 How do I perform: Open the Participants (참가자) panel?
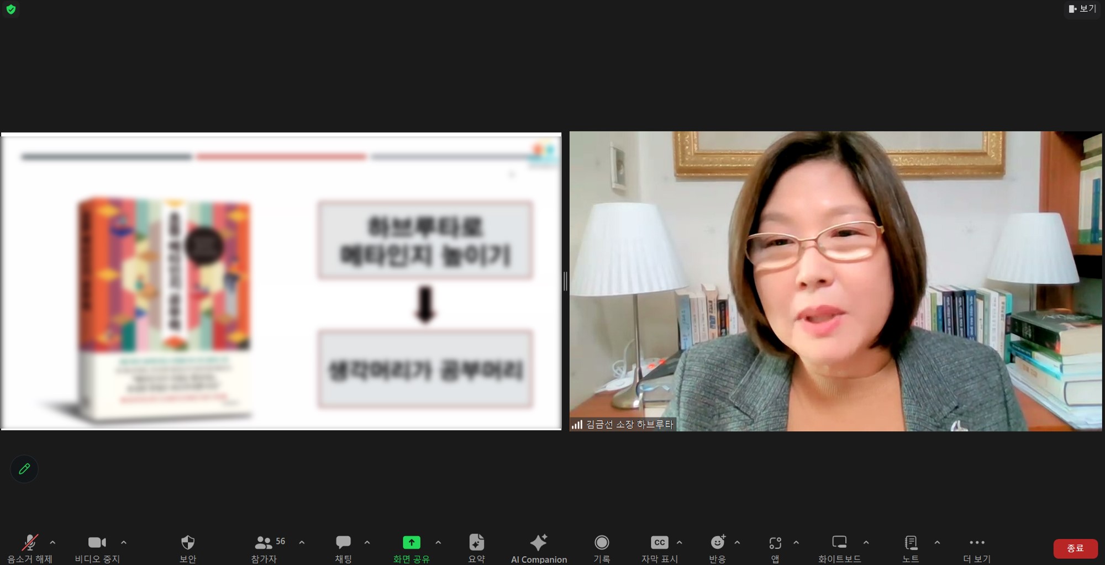click(264, 548)
